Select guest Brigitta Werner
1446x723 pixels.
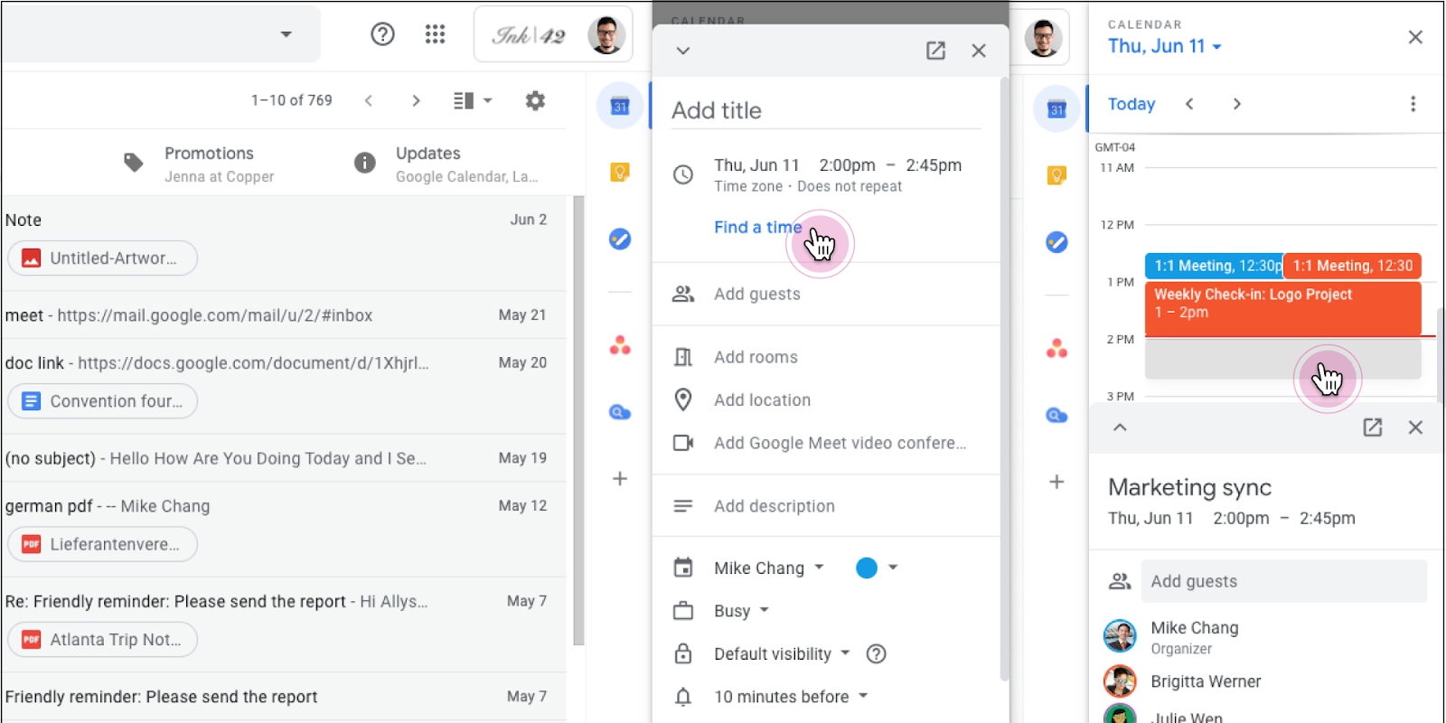tap(1205, 681)
